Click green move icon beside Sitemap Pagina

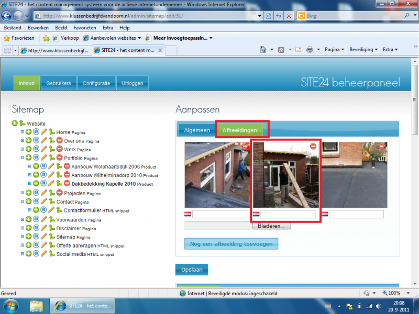point(52,237)
